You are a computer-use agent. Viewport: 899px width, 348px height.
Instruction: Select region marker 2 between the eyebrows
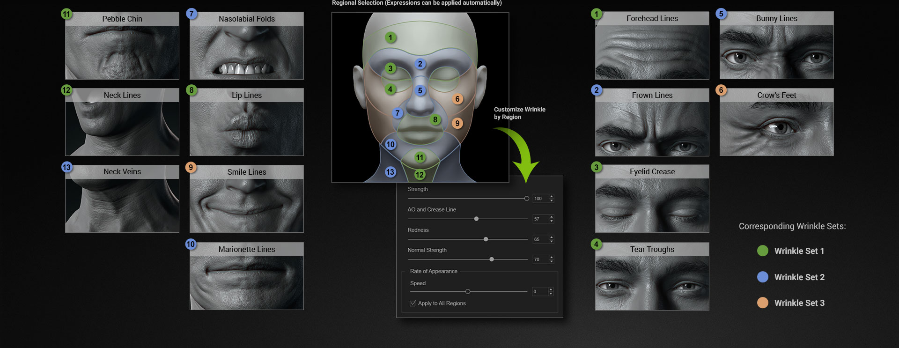[x=420, y=64]
